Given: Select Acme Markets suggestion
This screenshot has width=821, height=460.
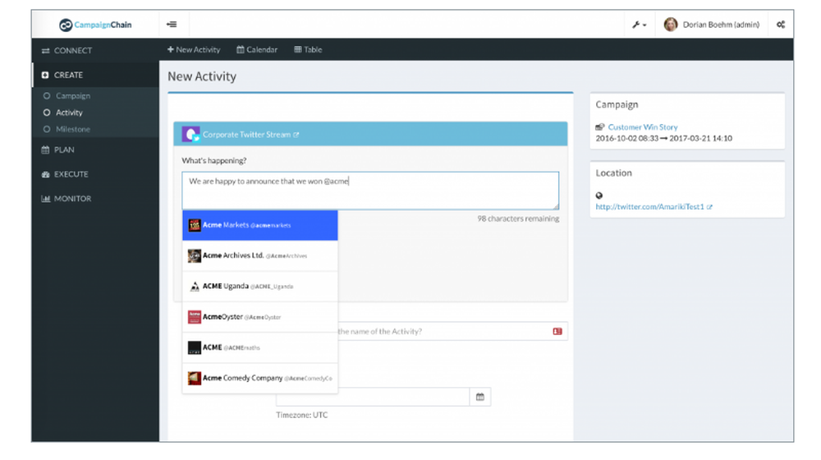Looking at the screenshot, I should [259, 225].
